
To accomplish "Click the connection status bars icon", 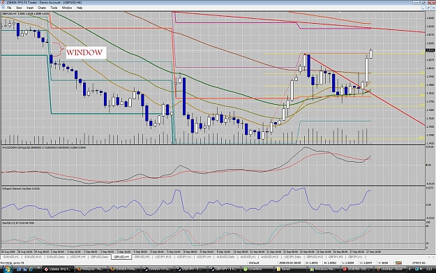I will pyautogui.click(x=398, y=263).
